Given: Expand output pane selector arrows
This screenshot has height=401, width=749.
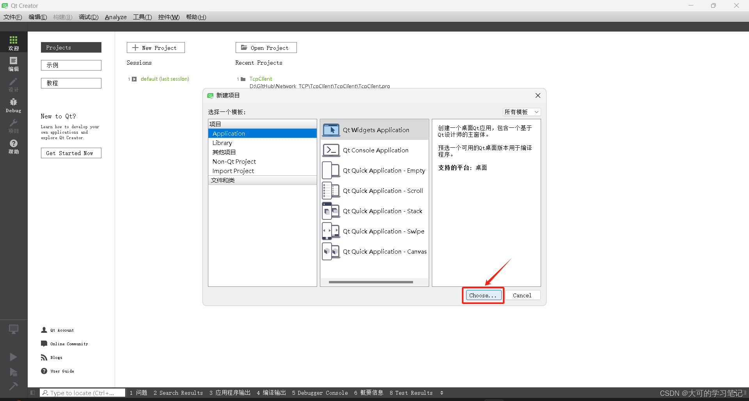Looking at the screenshot, I should point(442,393).
